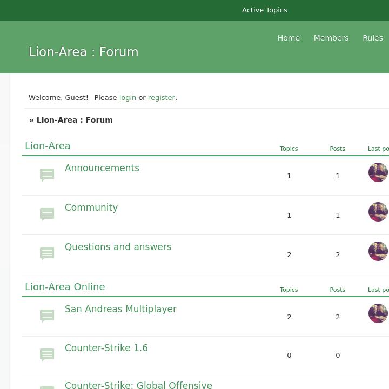Click the Questions and answers board icon
The height and width of the screenshot is (389, 389).
47,253
